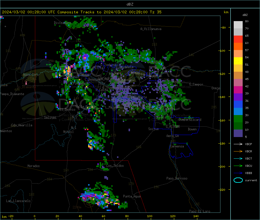260x220 pixels.
Task: Click the Divisadero map label
Action: 62,23
